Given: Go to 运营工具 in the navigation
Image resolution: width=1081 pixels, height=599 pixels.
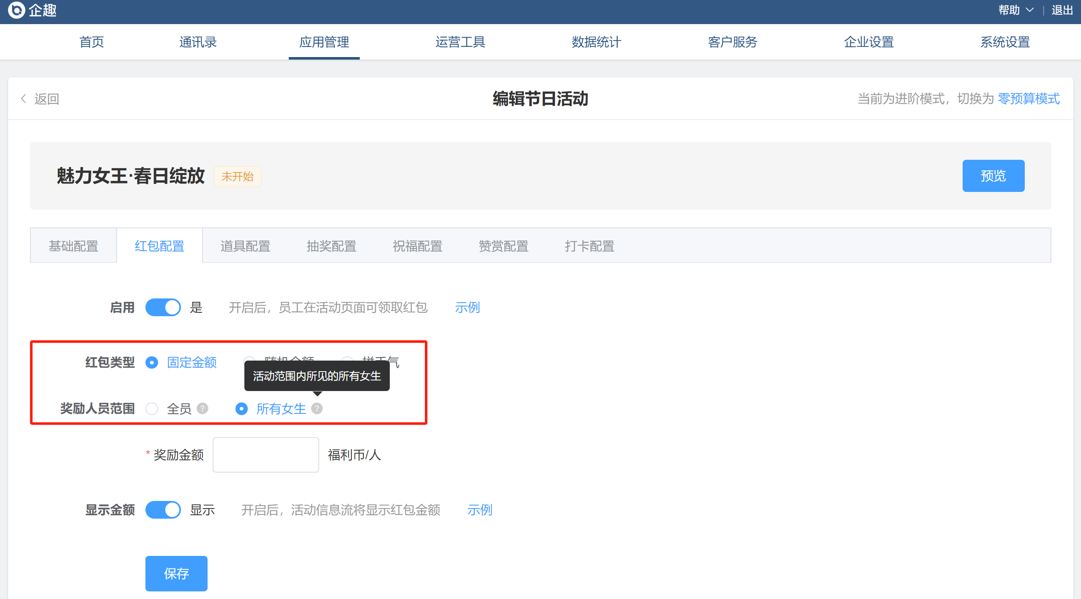Looking at the screenshot, I should pyautogui.click(x=460, y=42).
